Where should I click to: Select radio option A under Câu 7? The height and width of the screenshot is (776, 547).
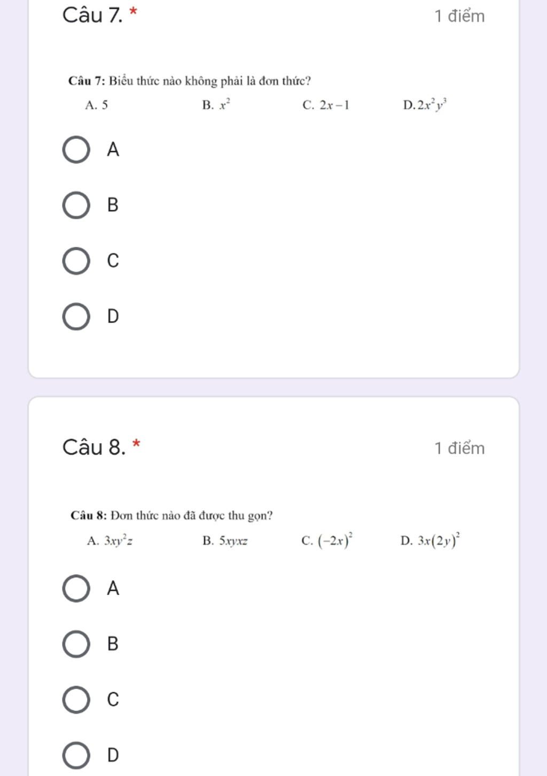tap(76, 149)
